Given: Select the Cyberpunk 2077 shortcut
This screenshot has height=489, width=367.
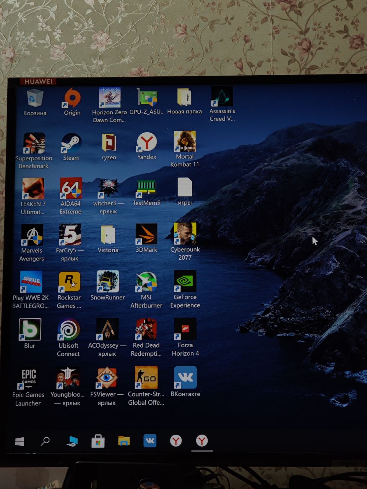Looking at the screenshot, I should coord(185,233).
